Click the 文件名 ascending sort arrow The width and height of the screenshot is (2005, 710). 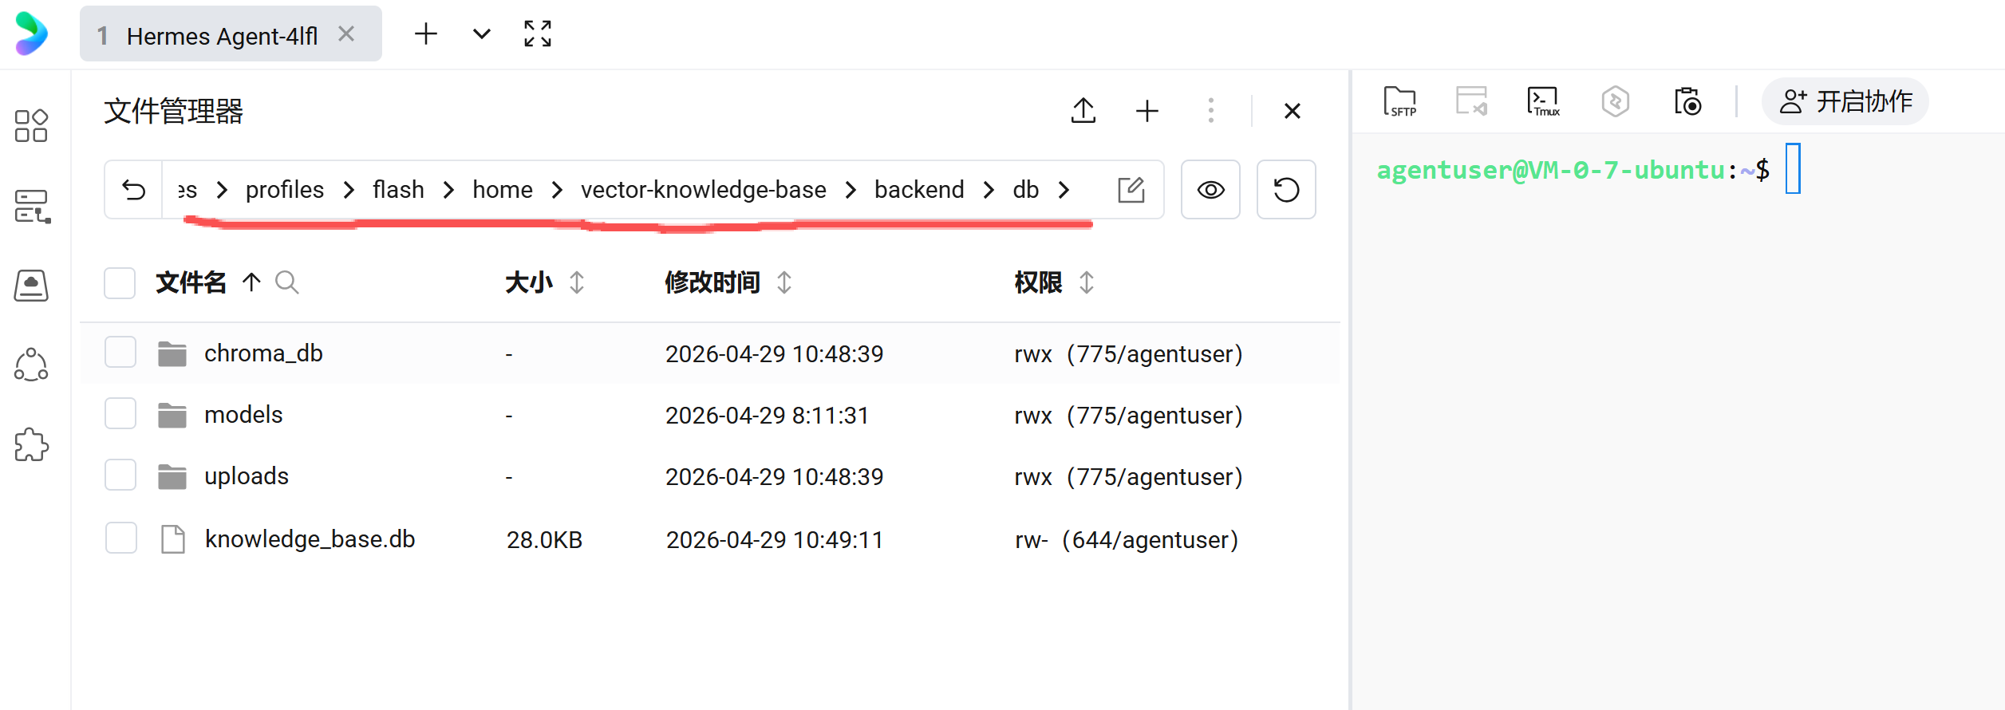[251, 282]
